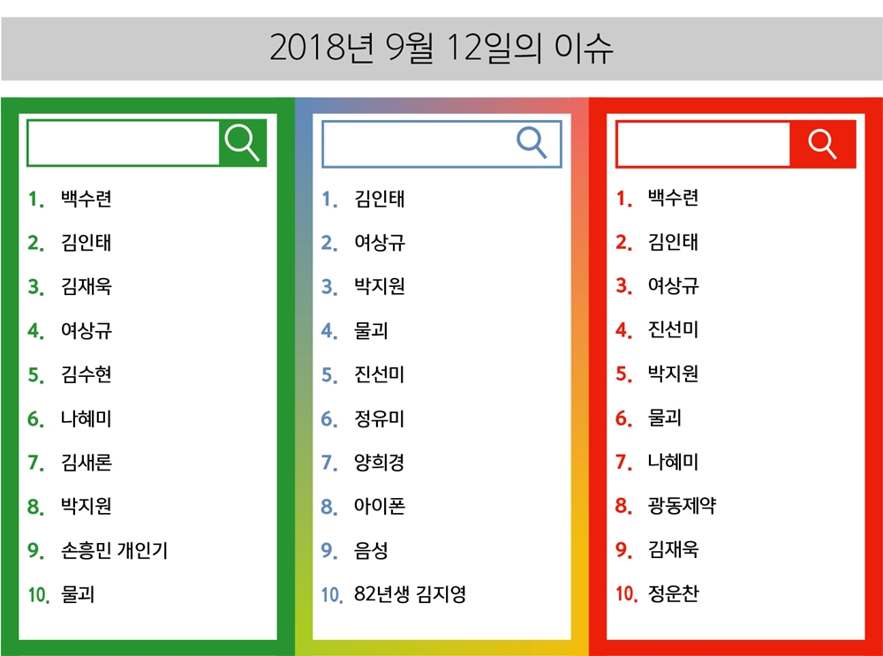
Task: Select 광동제약 in the red list
Action: 682,505
